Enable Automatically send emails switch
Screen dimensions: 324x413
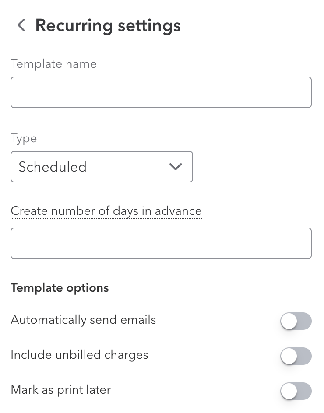pyautogui.click(x=296, y=321)
